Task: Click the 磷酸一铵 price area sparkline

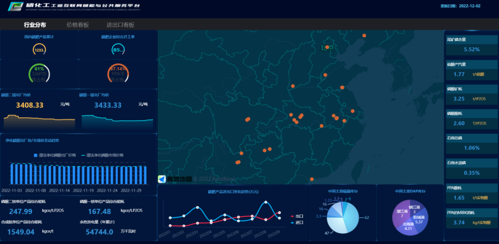Action: (117, 122)
